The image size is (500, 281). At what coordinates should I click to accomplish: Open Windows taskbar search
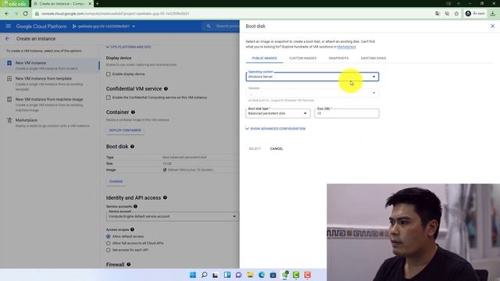click(204, 275)
